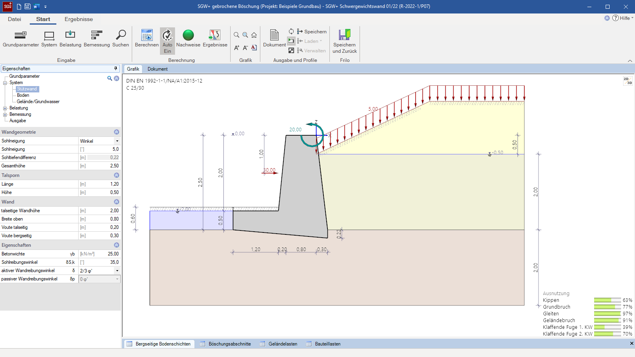
Task: Click the search icon in tree panel
Action: coord(110,78)
